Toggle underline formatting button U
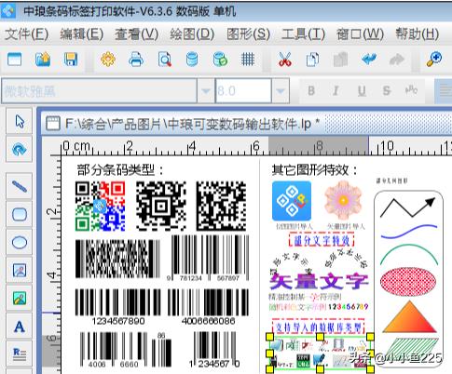452x374 pixels. [362, 91]
